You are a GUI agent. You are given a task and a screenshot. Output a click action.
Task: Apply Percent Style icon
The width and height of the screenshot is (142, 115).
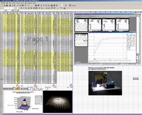[x=42, y=8]
